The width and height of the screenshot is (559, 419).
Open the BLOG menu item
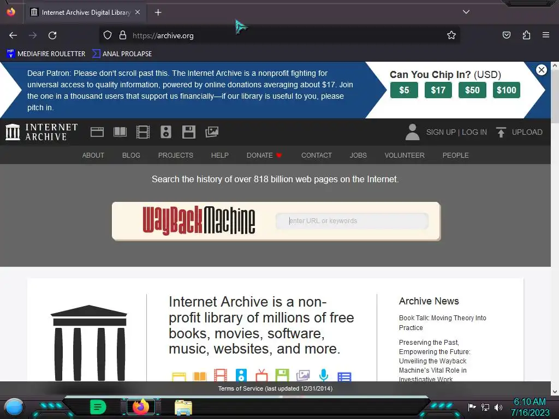(x=131, y=155)
